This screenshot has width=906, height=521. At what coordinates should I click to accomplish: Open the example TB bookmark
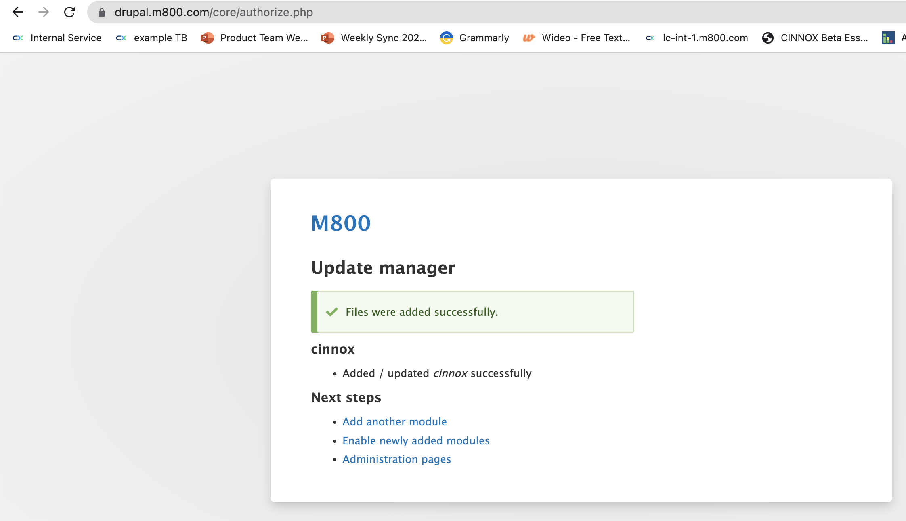(x=152, y=38)
